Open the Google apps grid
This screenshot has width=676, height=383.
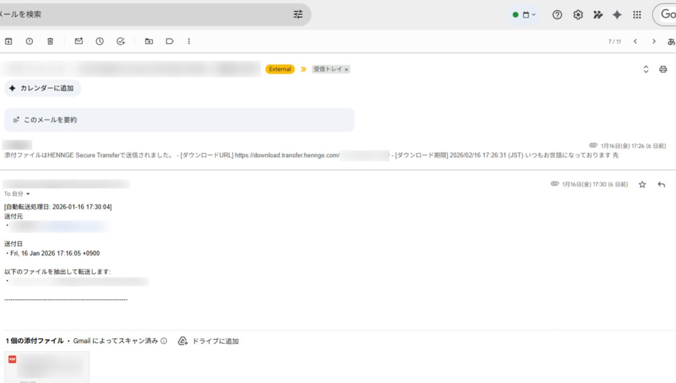tap(637, 14)
